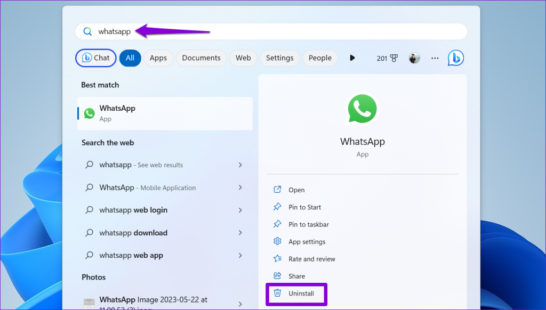Choose Rate and review
Screen dimensions: 546x310
point(311,259)
